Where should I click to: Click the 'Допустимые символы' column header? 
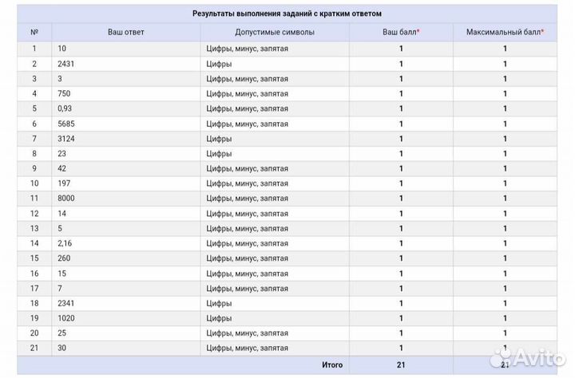(275, 32)
